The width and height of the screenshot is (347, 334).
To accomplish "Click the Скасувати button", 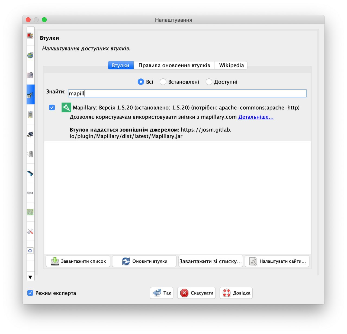I will coord(197,293).
